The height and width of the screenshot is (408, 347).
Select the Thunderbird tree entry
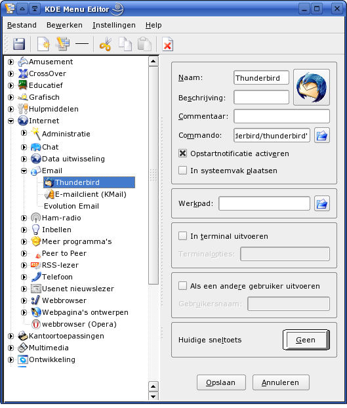[x=89, y=182]
